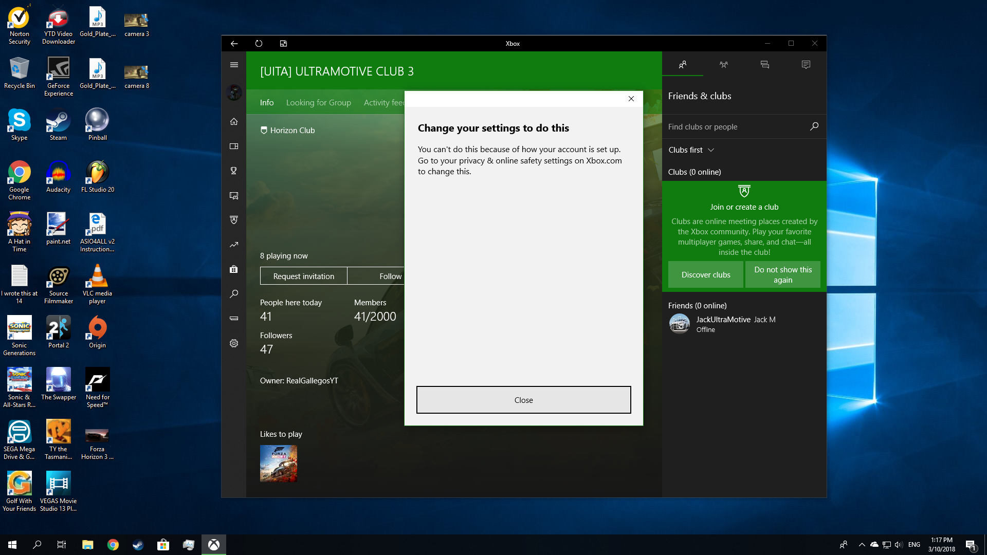Click the Search magnifier in Xbox sidebar

click(x=234, y=294)
